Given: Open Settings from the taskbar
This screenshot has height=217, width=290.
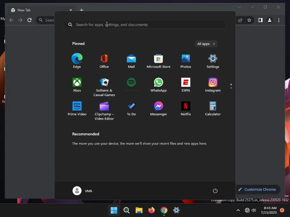Looking at the screenshot, I should point(176,210).
